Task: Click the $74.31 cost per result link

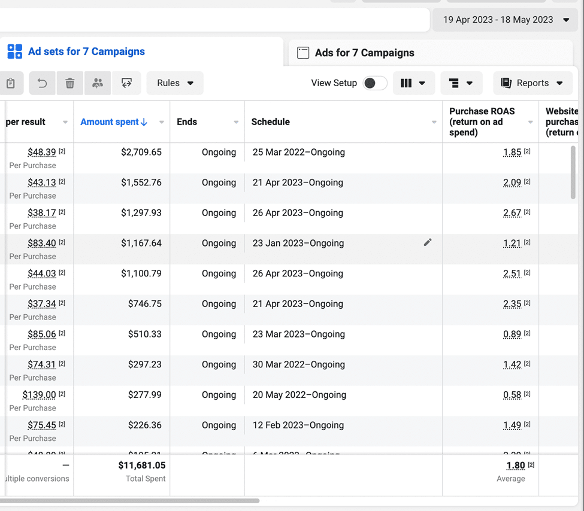Action: tap(42, 364)
